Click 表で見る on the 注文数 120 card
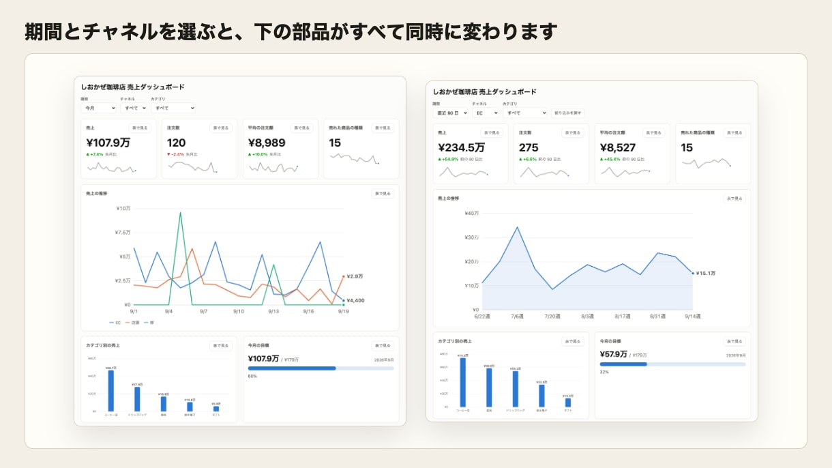This screenshot has height=468, width=832. point(221,128)
